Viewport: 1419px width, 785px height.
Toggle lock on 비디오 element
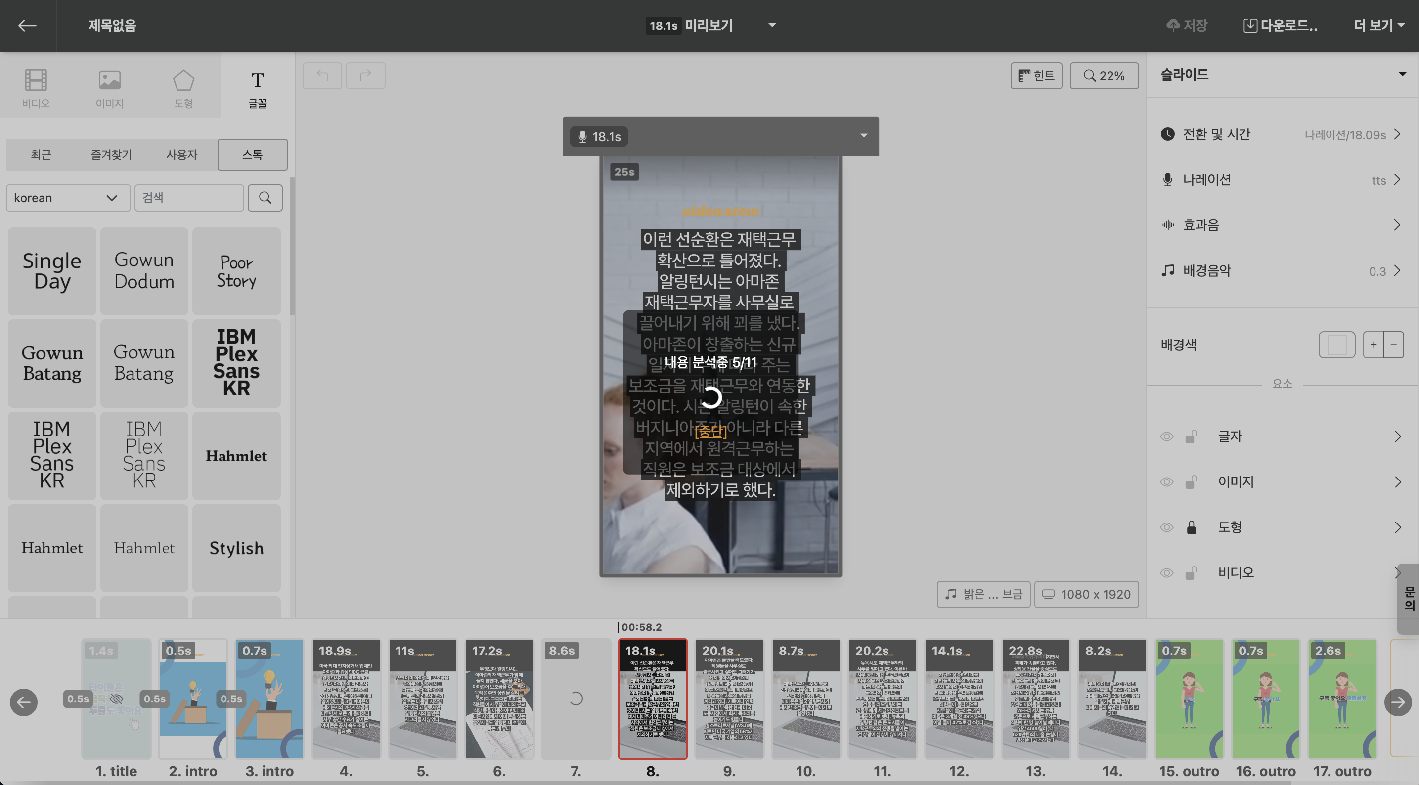1191,573
